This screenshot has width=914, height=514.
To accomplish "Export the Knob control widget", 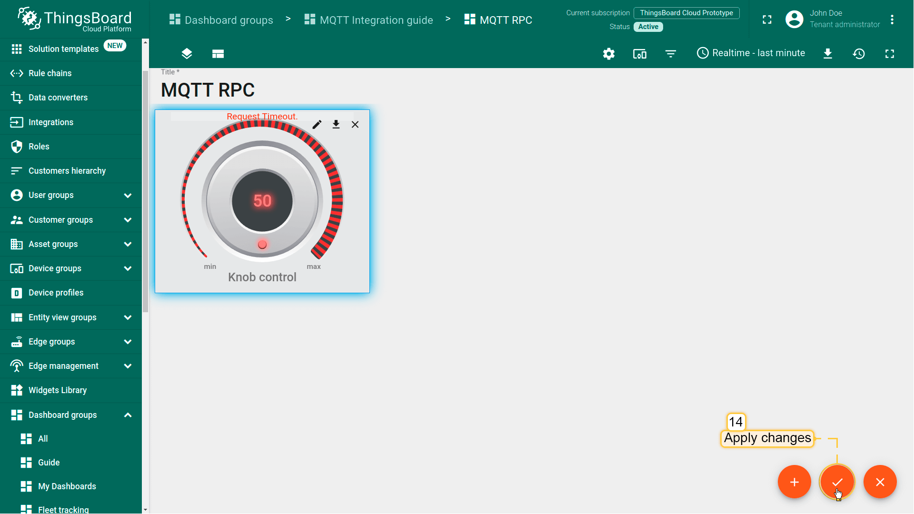I will point(336,125).
